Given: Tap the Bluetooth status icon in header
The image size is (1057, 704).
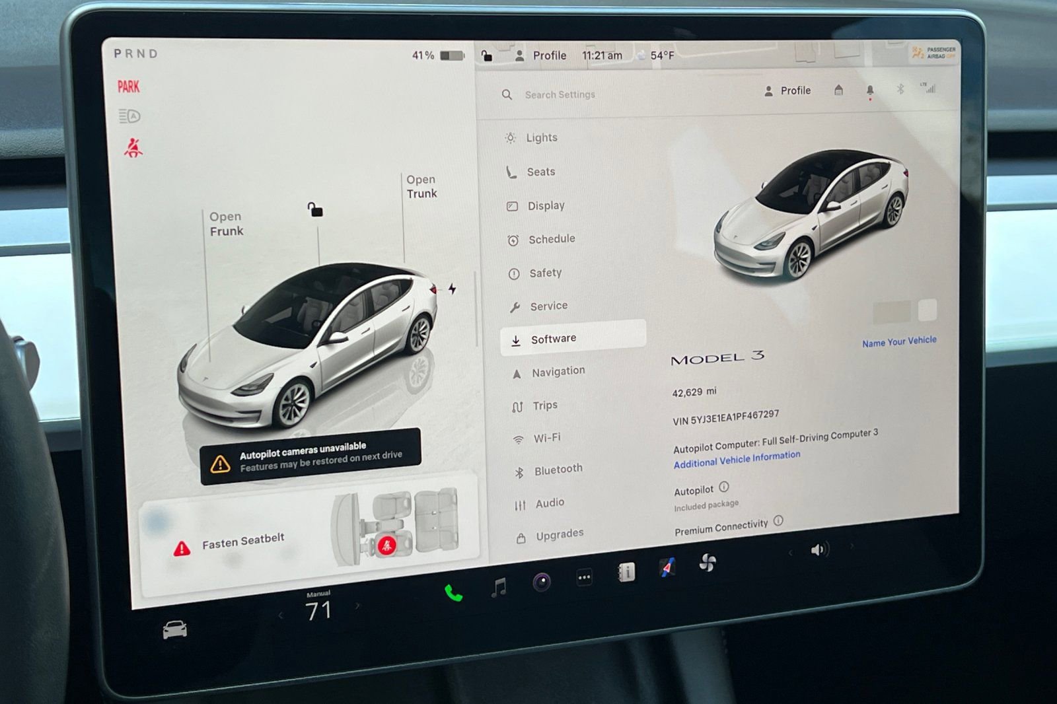Looking at the screenshot, I should click(900, 88).
